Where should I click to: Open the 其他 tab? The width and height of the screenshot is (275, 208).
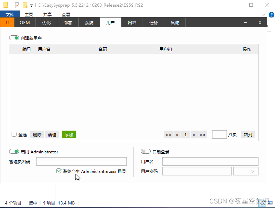[175, 22]
